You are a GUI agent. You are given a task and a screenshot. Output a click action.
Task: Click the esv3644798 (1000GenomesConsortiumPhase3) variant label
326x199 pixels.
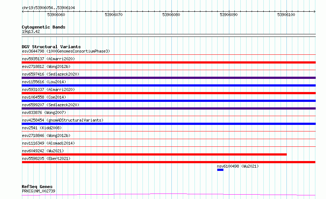point(66,51)
